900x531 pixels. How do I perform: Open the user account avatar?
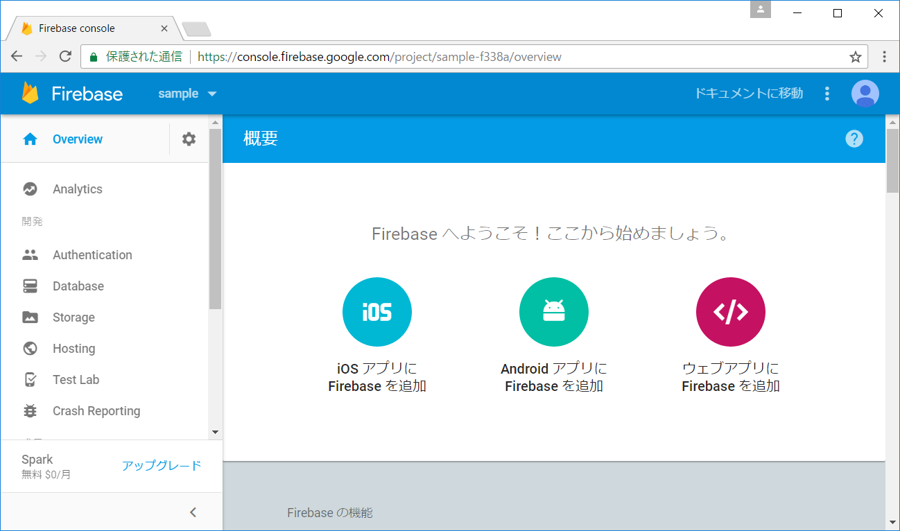pyautogui.click(x=865, y=94)
